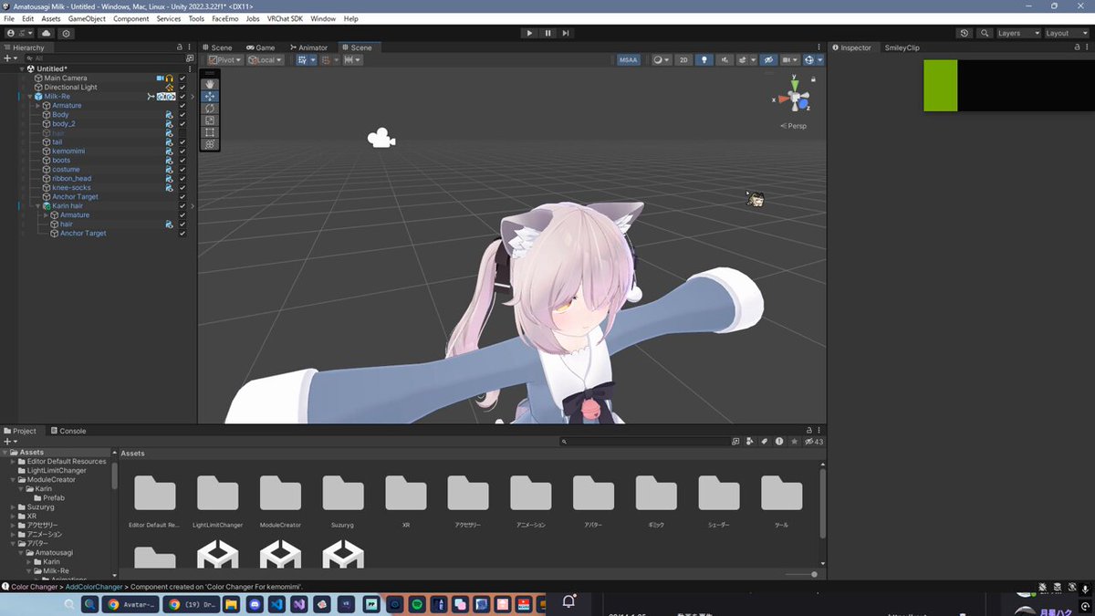The width and height of the screenshot is (1095, 616).
Task: Open the Layers dropdown
Action: (1018, 33)
